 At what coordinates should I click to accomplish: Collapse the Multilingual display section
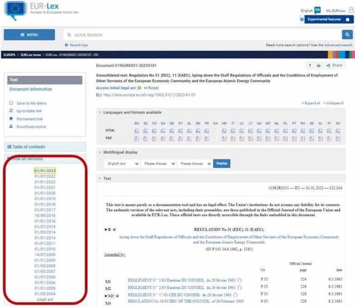click(100, 152)
